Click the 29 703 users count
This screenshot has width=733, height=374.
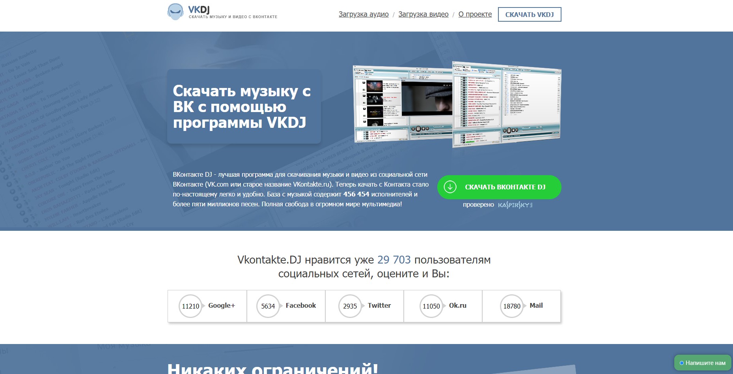click(x=394, y=260)
